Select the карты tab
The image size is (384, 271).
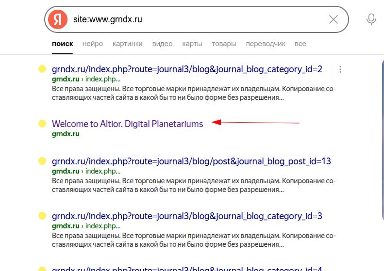pos(192,44)
